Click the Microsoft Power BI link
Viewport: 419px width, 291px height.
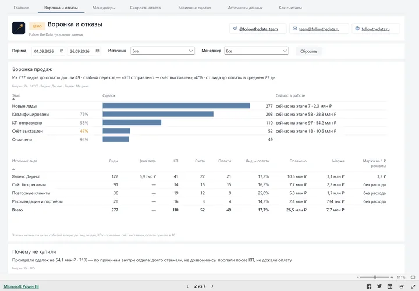pos(22,286)
